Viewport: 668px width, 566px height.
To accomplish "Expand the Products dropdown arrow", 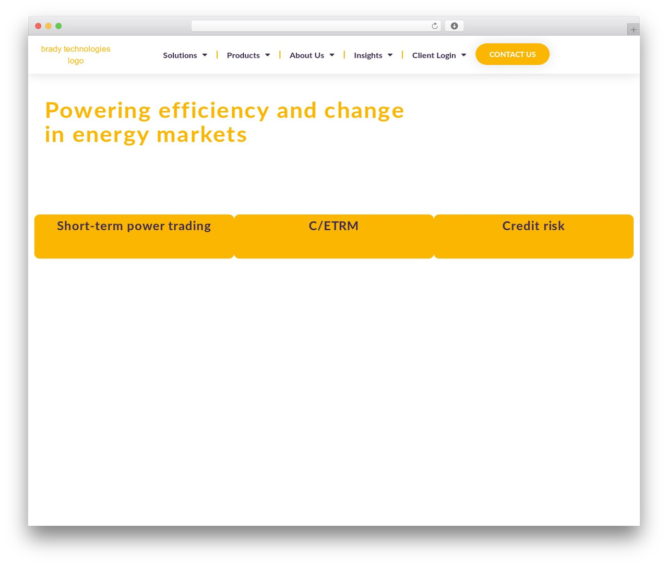I will 267,55.
